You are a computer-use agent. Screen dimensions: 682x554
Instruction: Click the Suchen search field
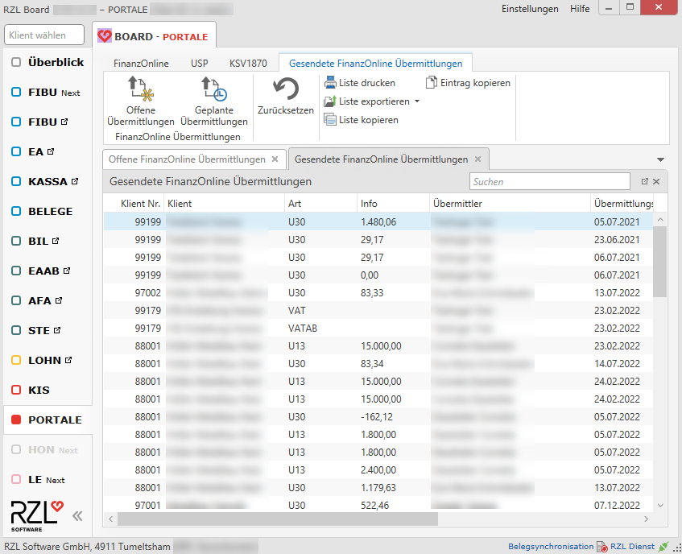[549, 182]
